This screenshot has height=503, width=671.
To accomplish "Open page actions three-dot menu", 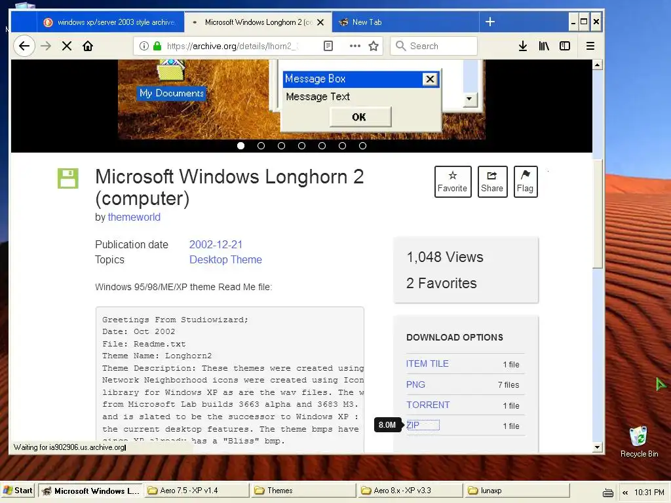I will pos(355,46).
